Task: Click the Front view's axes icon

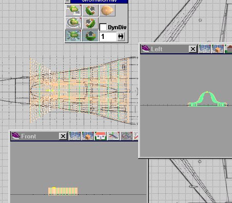Action: pyautogui.click(x=113, y=136)
